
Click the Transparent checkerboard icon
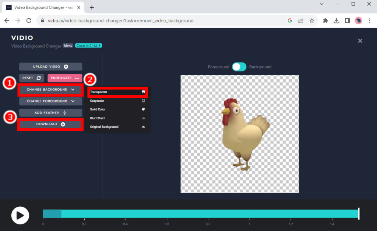pyautogui.click(x=144, y=91)
